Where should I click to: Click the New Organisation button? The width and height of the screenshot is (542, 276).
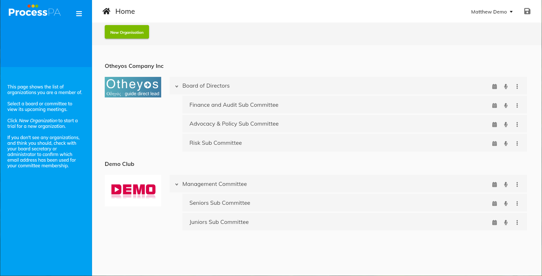coord(126,32)
